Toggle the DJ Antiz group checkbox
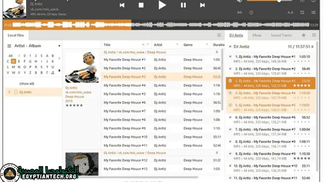The image size is (323, 182). pyautogui.click(x=230, y=47)
